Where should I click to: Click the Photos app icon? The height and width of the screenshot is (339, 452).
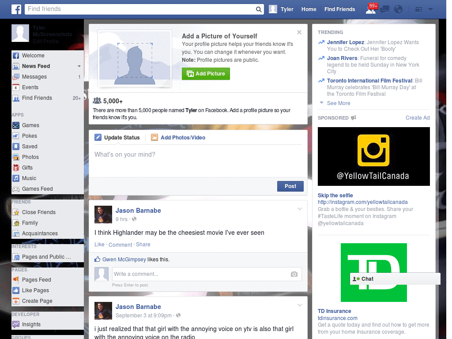pyautogui.click(x=16, y=157)
